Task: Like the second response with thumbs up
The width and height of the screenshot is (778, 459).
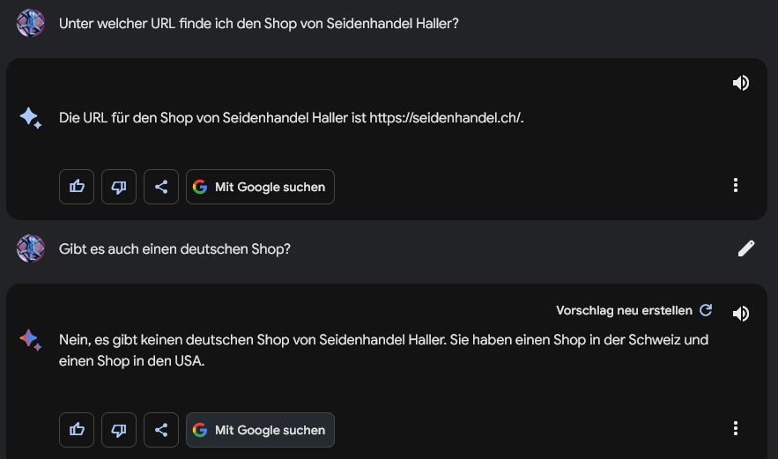Action: click(x=77, y=430)
